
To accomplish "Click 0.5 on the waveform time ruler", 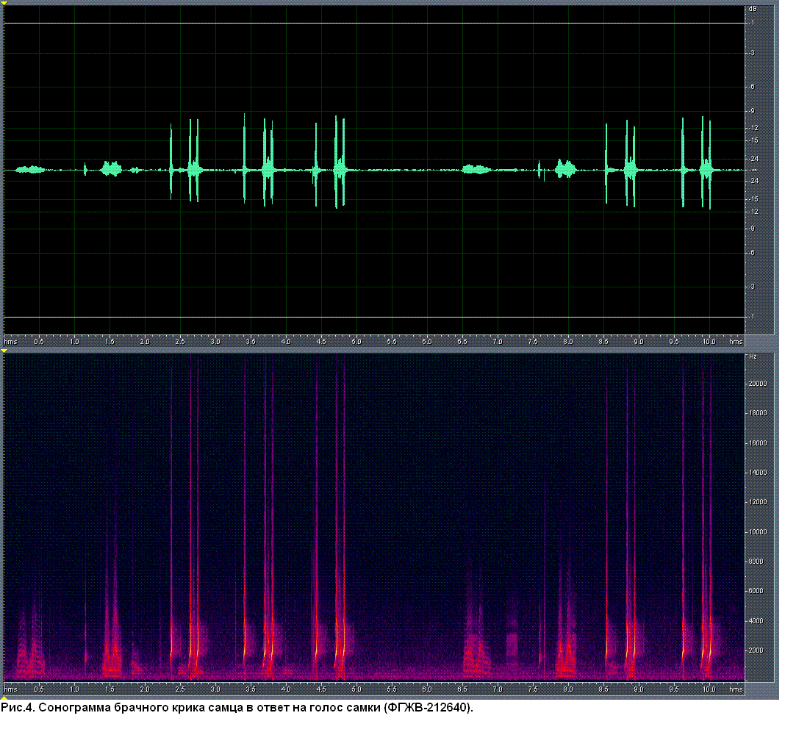I will click(x=38, y=342).
